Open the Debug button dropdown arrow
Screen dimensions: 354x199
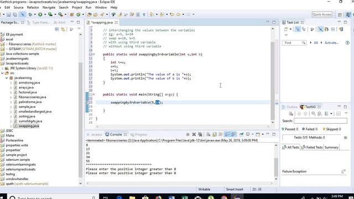click(35, 15)
